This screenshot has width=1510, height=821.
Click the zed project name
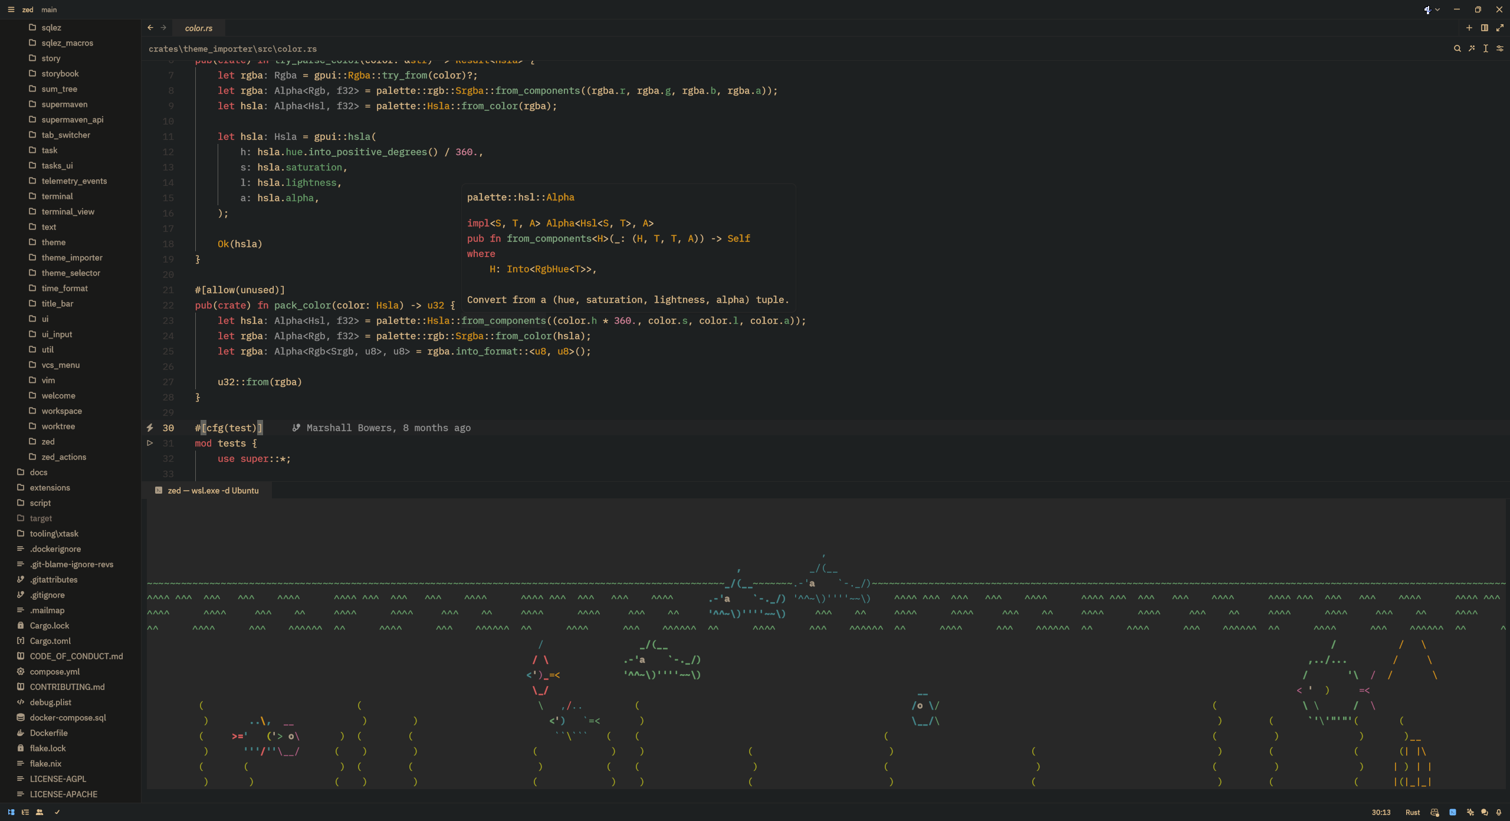coord(28,9)
